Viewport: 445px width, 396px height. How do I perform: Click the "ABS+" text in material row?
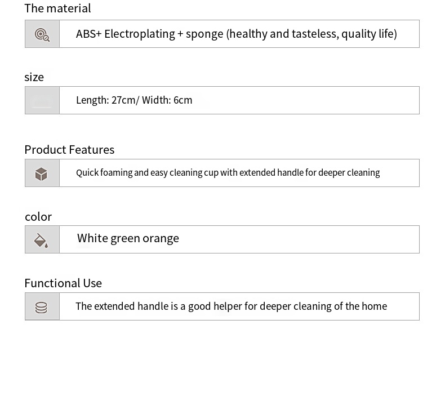(88, 34)
